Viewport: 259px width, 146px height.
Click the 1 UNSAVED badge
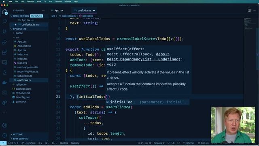click(x=36, y=16)
